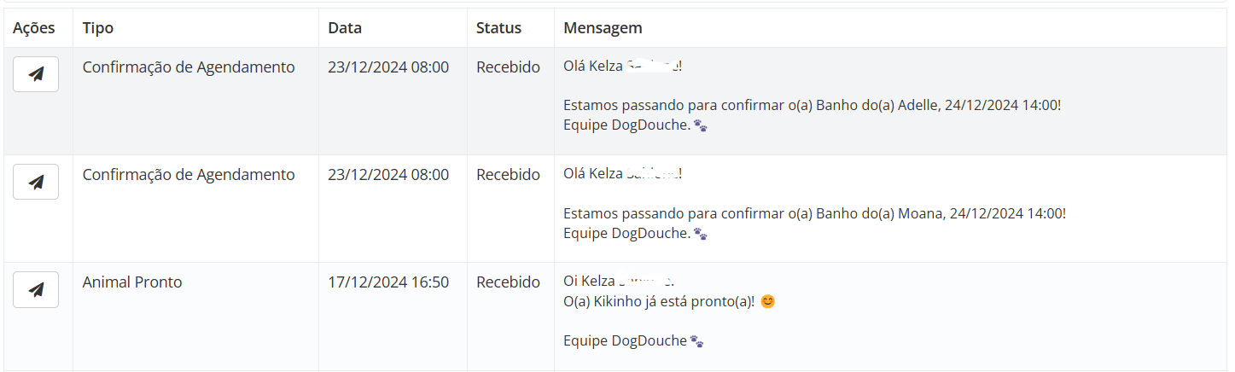Click the 23/12/2024 08:00 date in the Moana row

click(x=388, y=175)
